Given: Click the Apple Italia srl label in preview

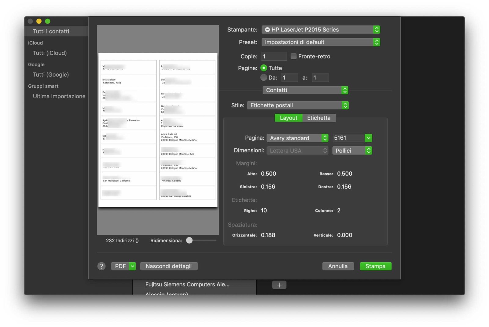Looking at the screenshot, I should [x=187, y=137].
